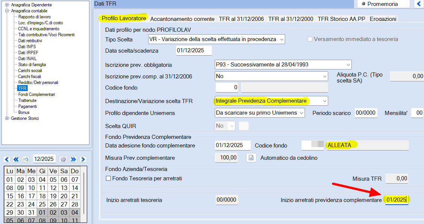Image resolution: width=424 pixels, height=224 pixels.
Task: Select Dati retributivi tree item
Action: (x=30, y=40)
